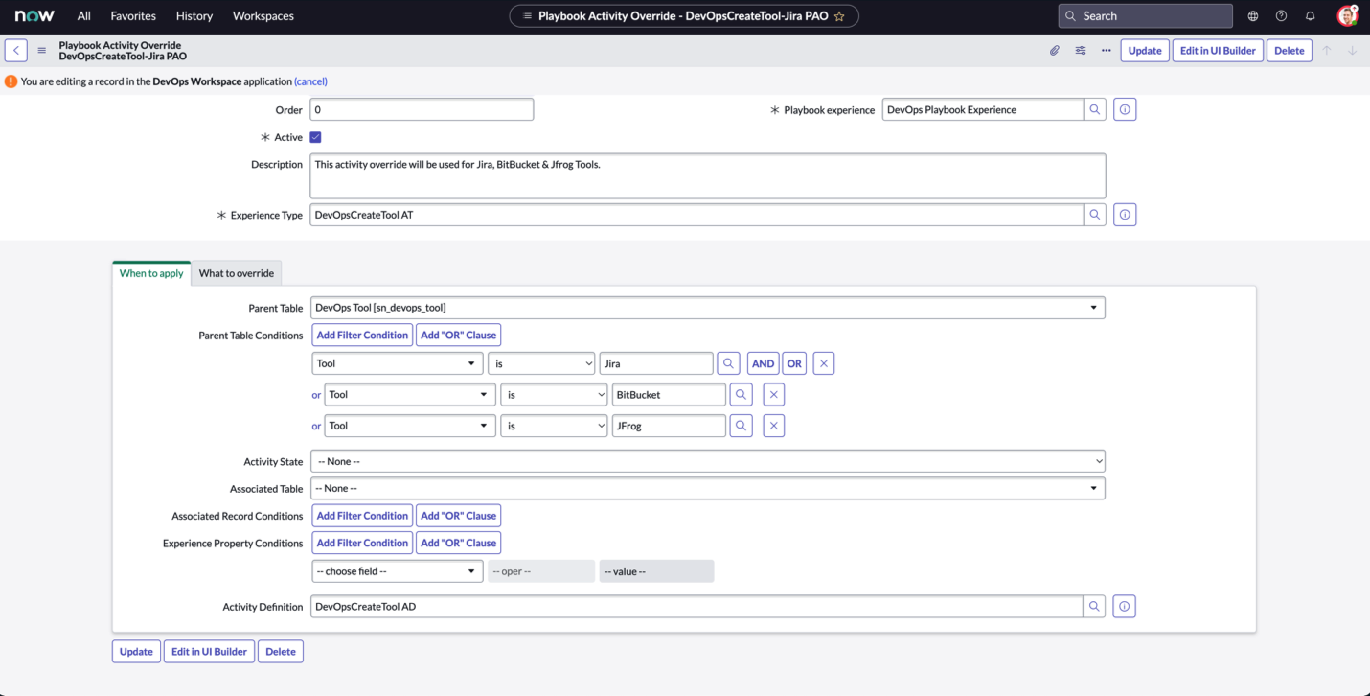Open the Workspaces menu
Image resolution: width=1370 pixels, height=696 pixels.
[x=263, y=16]
